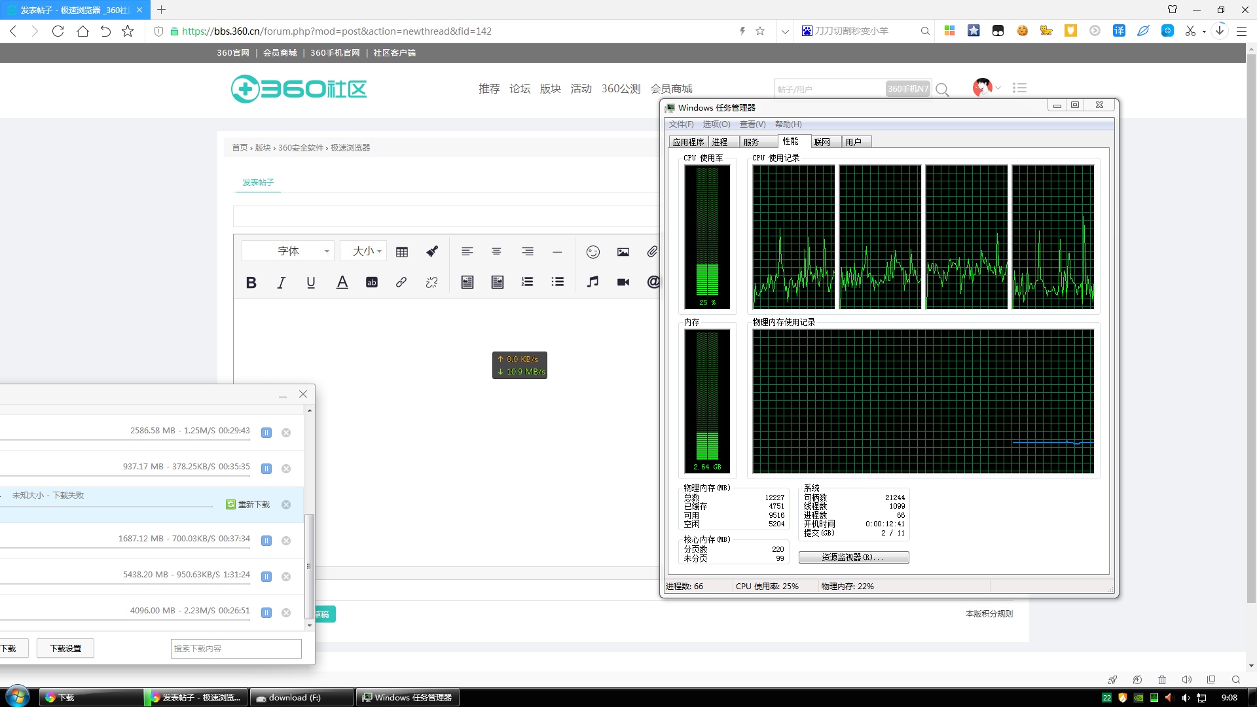This screenshot has height=707, width=1257.
Task: Switch to download (F:) taskbar item
Action: pyautogui.click(x=302, y=698)
